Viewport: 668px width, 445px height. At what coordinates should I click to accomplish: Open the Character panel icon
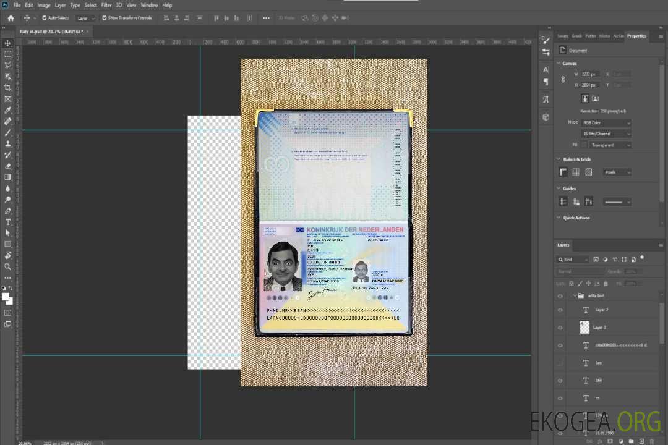pos(546,70)
